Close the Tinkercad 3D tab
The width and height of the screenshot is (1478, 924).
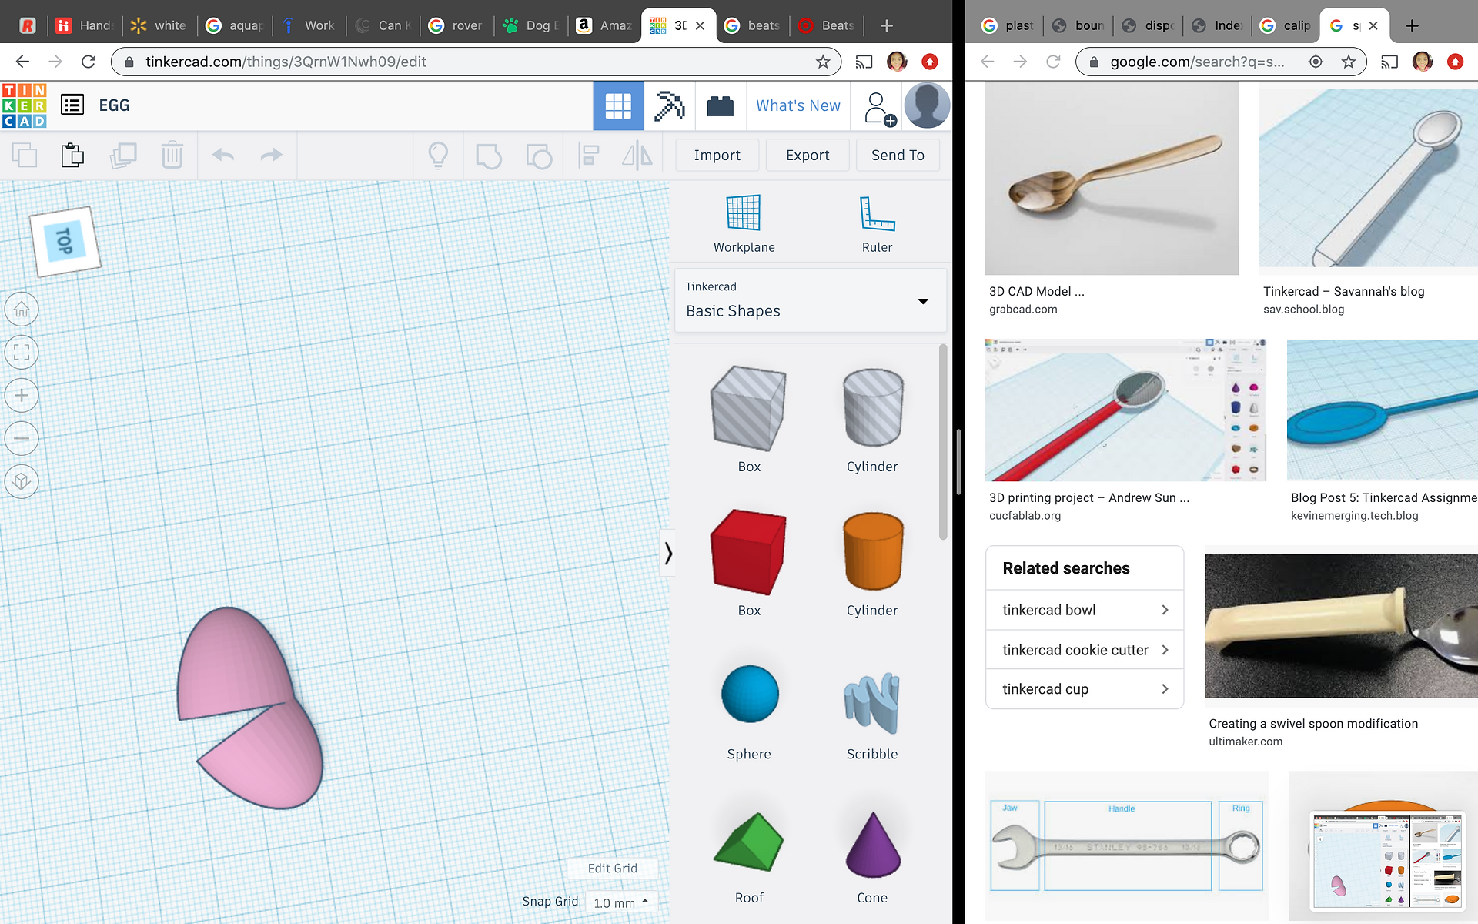coord(700,25)
